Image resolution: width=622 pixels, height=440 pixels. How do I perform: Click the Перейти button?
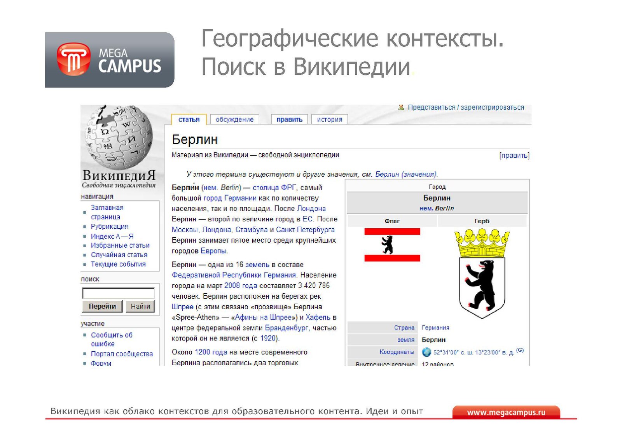pyautogui.click(x=102, y=306)
